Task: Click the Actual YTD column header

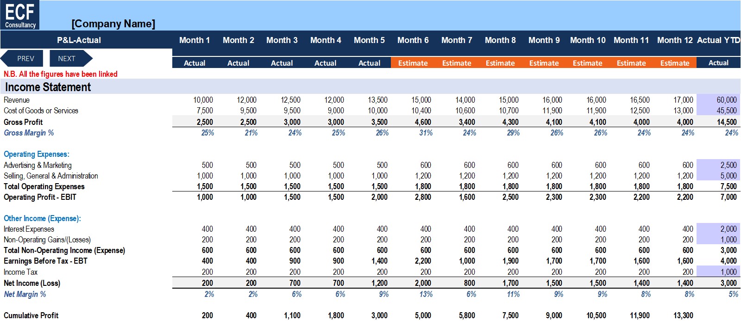Action: click(x=718, y=40)
